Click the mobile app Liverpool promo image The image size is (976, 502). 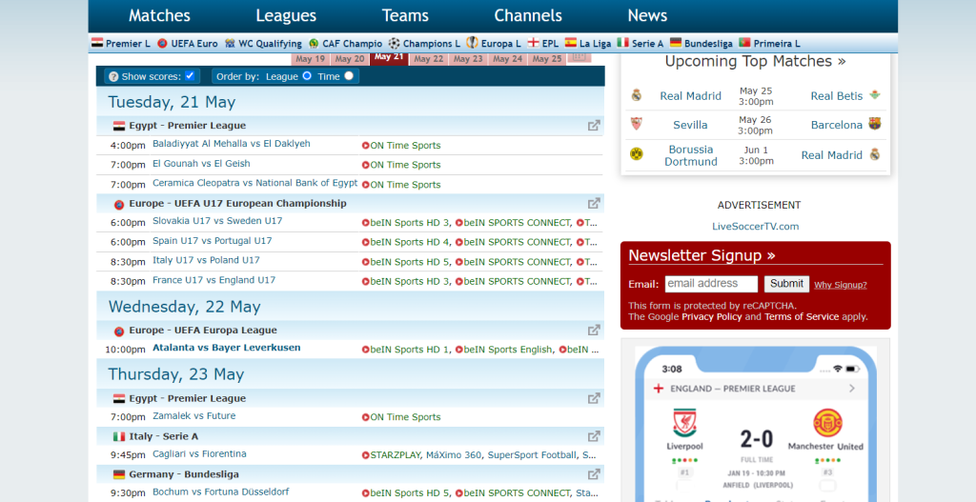(x=755, y=424)
